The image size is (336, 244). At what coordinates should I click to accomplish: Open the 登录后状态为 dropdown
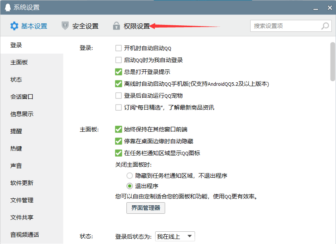[x=175, y=236]
